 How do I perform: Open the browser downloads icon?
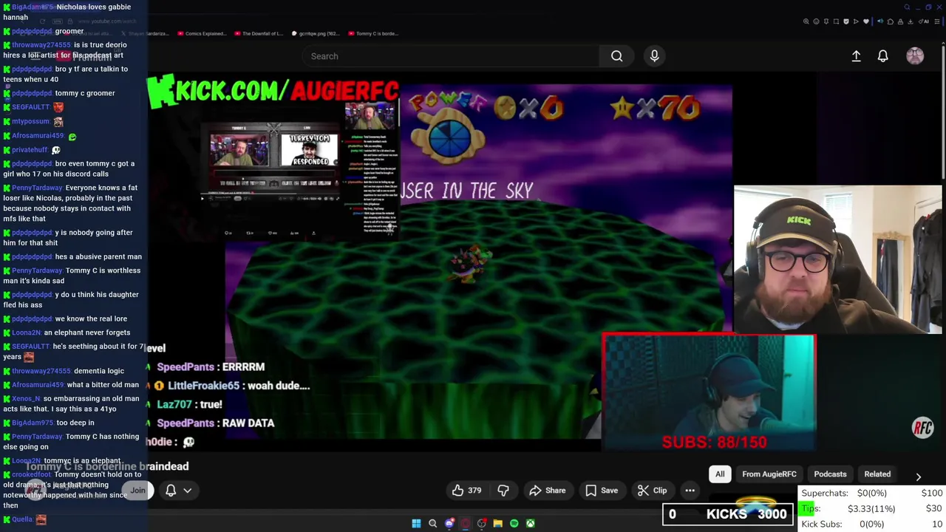click(910, 21)
